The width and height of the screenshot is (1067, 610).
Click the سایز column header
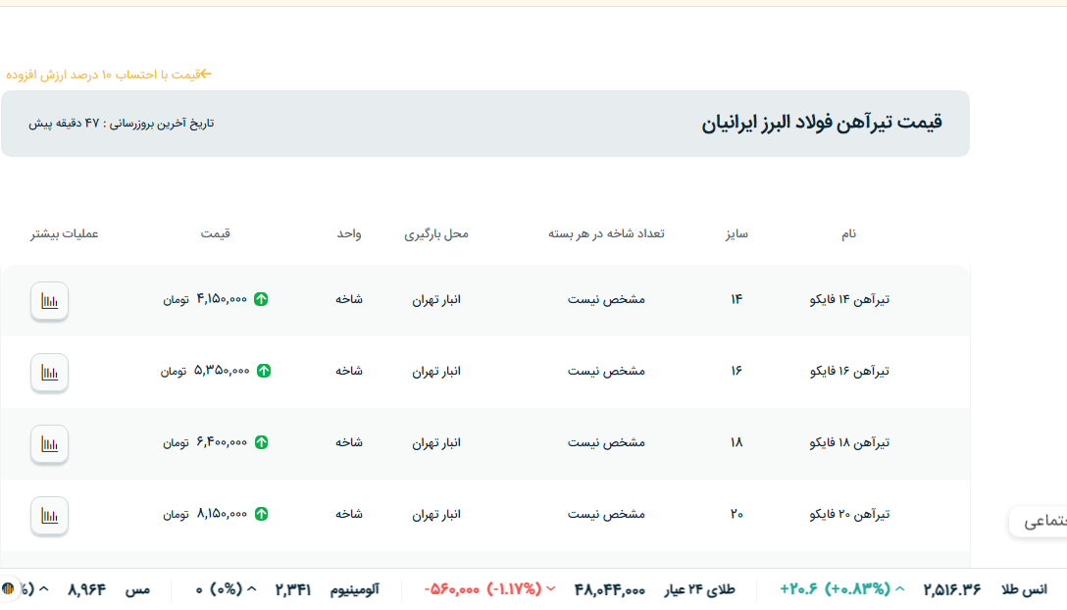coord(736,233)
